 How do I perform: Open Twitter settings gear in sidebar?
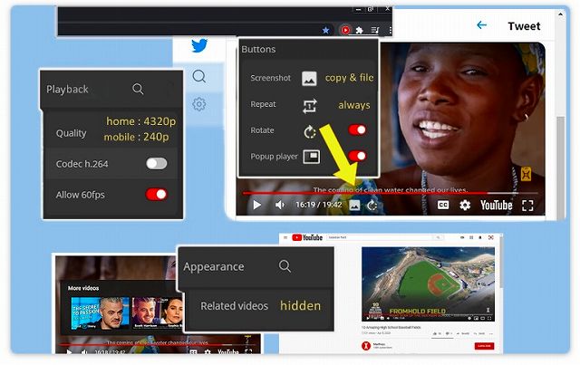tap(199, 104)
